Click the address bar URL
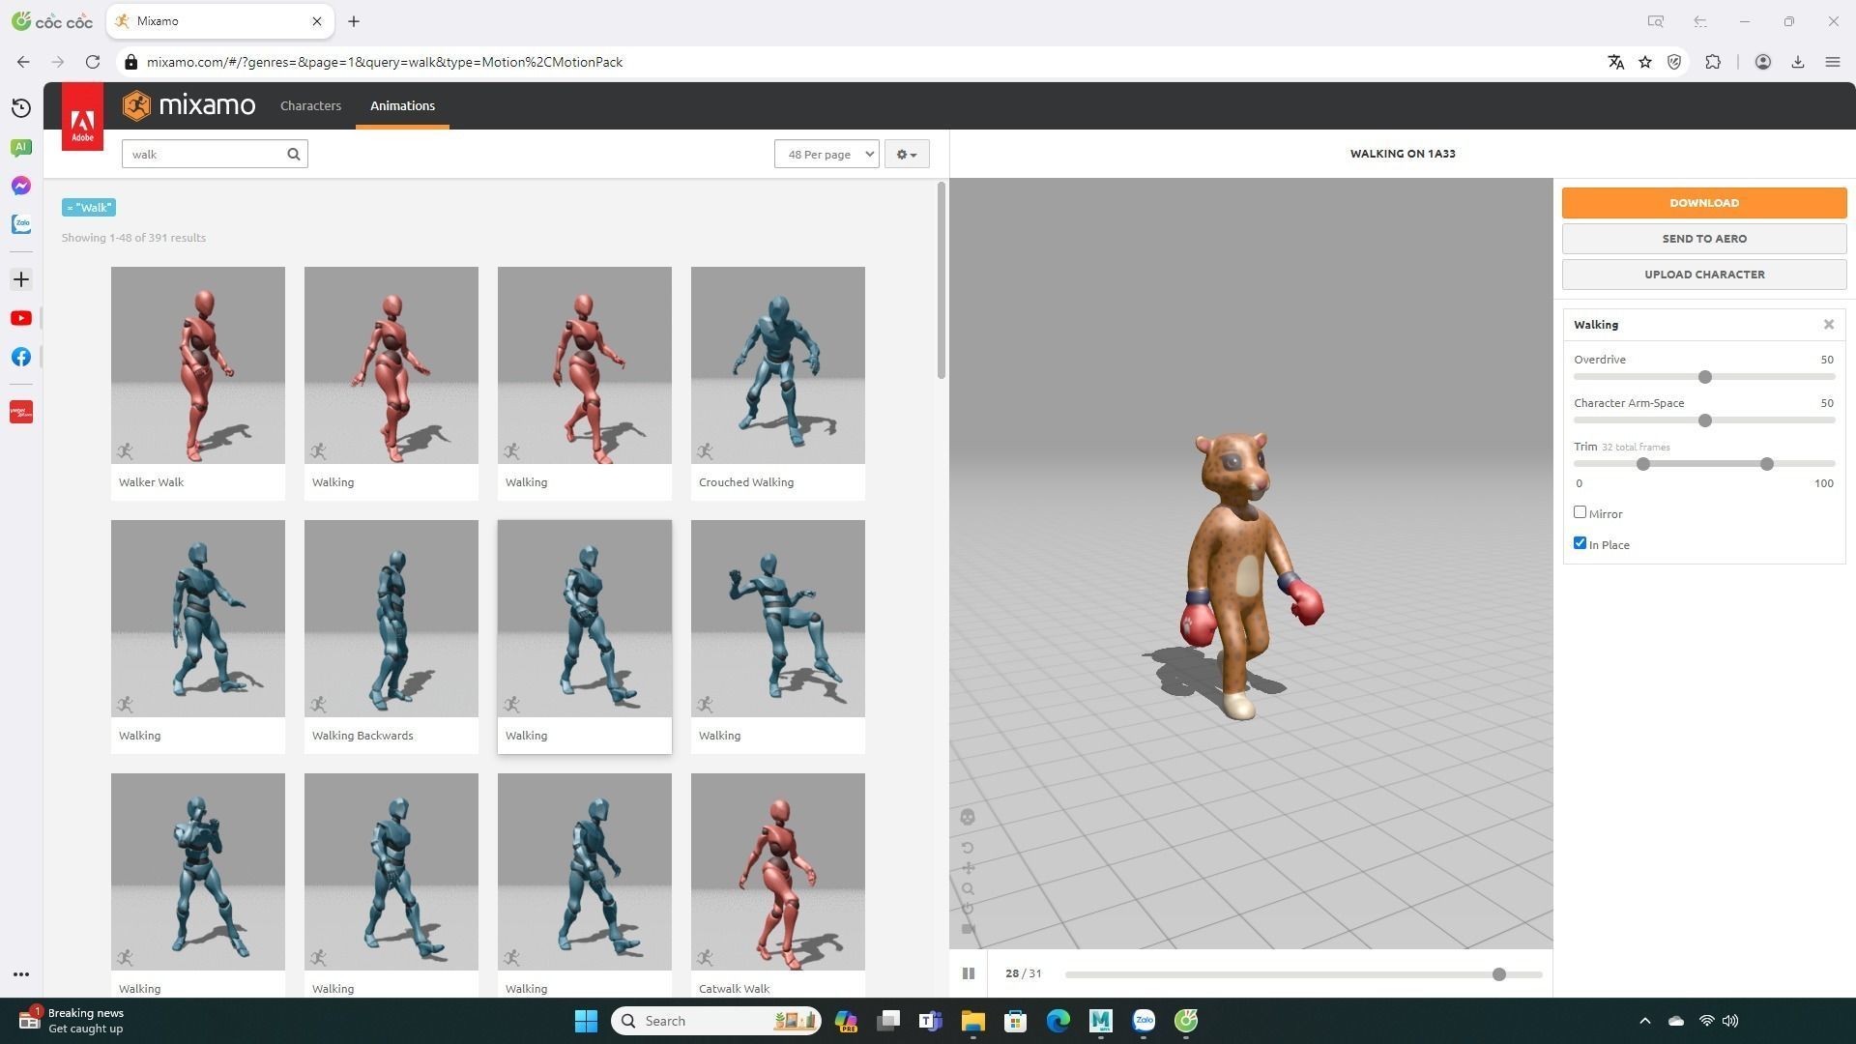1856x1044 pixels. (x=385, y=62)
